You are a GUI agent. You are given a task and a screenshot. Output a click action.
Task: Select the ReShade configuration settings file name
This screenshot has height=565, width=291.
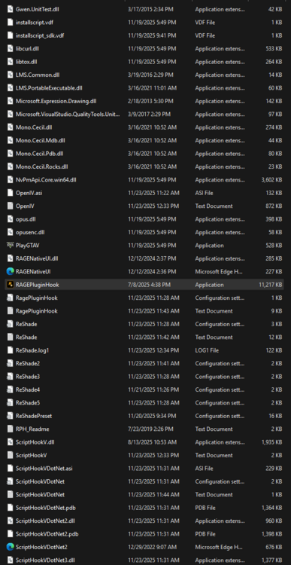point(26,324)
